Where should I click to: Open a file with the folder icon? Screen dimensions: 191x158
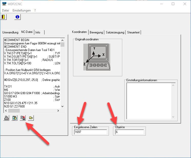tap(31, 118)
